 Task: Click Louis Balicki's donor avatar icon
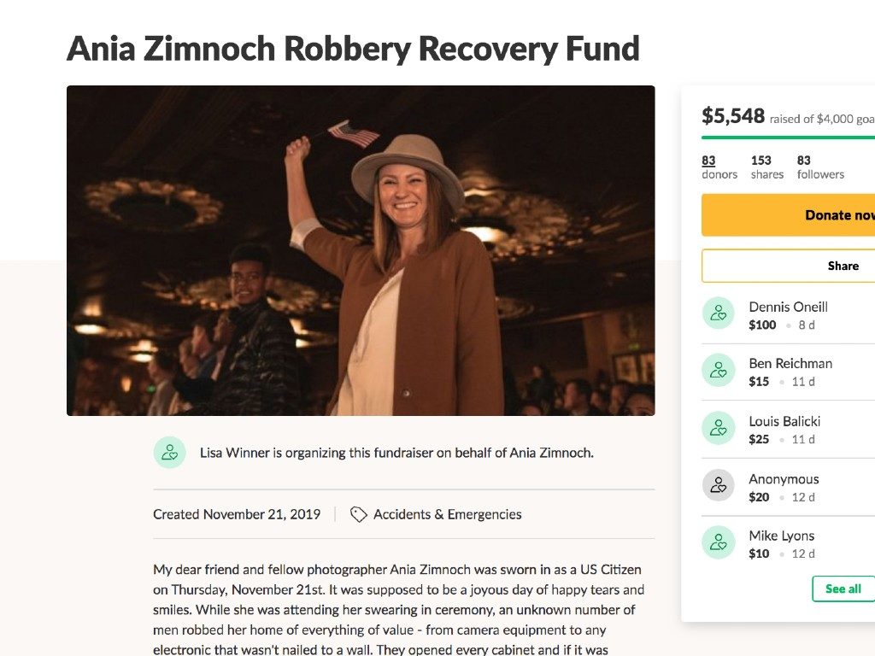click(x=719, y=428)
